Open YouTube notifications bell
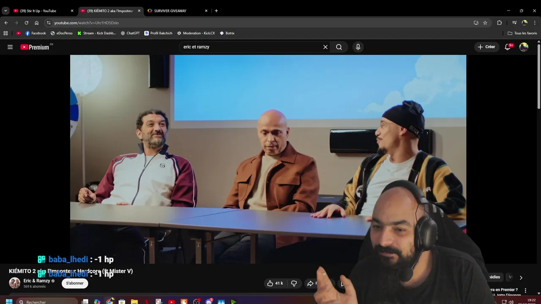Screen dimensions: 541x304 click(x=508, y=47)
